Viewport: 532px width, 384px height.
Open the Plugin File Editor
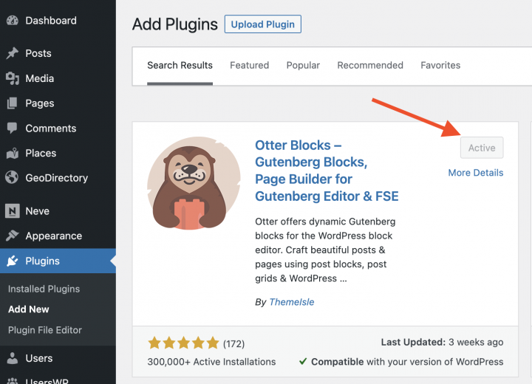click(x=45, y=330)
